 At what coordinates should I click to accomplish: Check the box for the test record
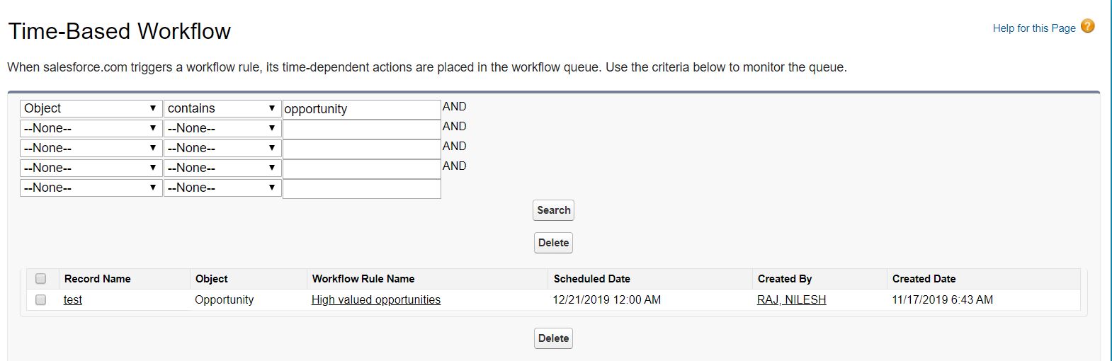pos(41,300)
